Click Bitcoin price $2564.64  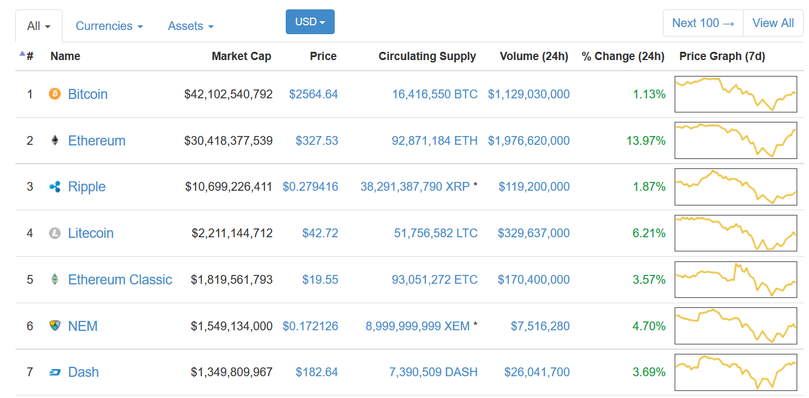click(313, 94)
